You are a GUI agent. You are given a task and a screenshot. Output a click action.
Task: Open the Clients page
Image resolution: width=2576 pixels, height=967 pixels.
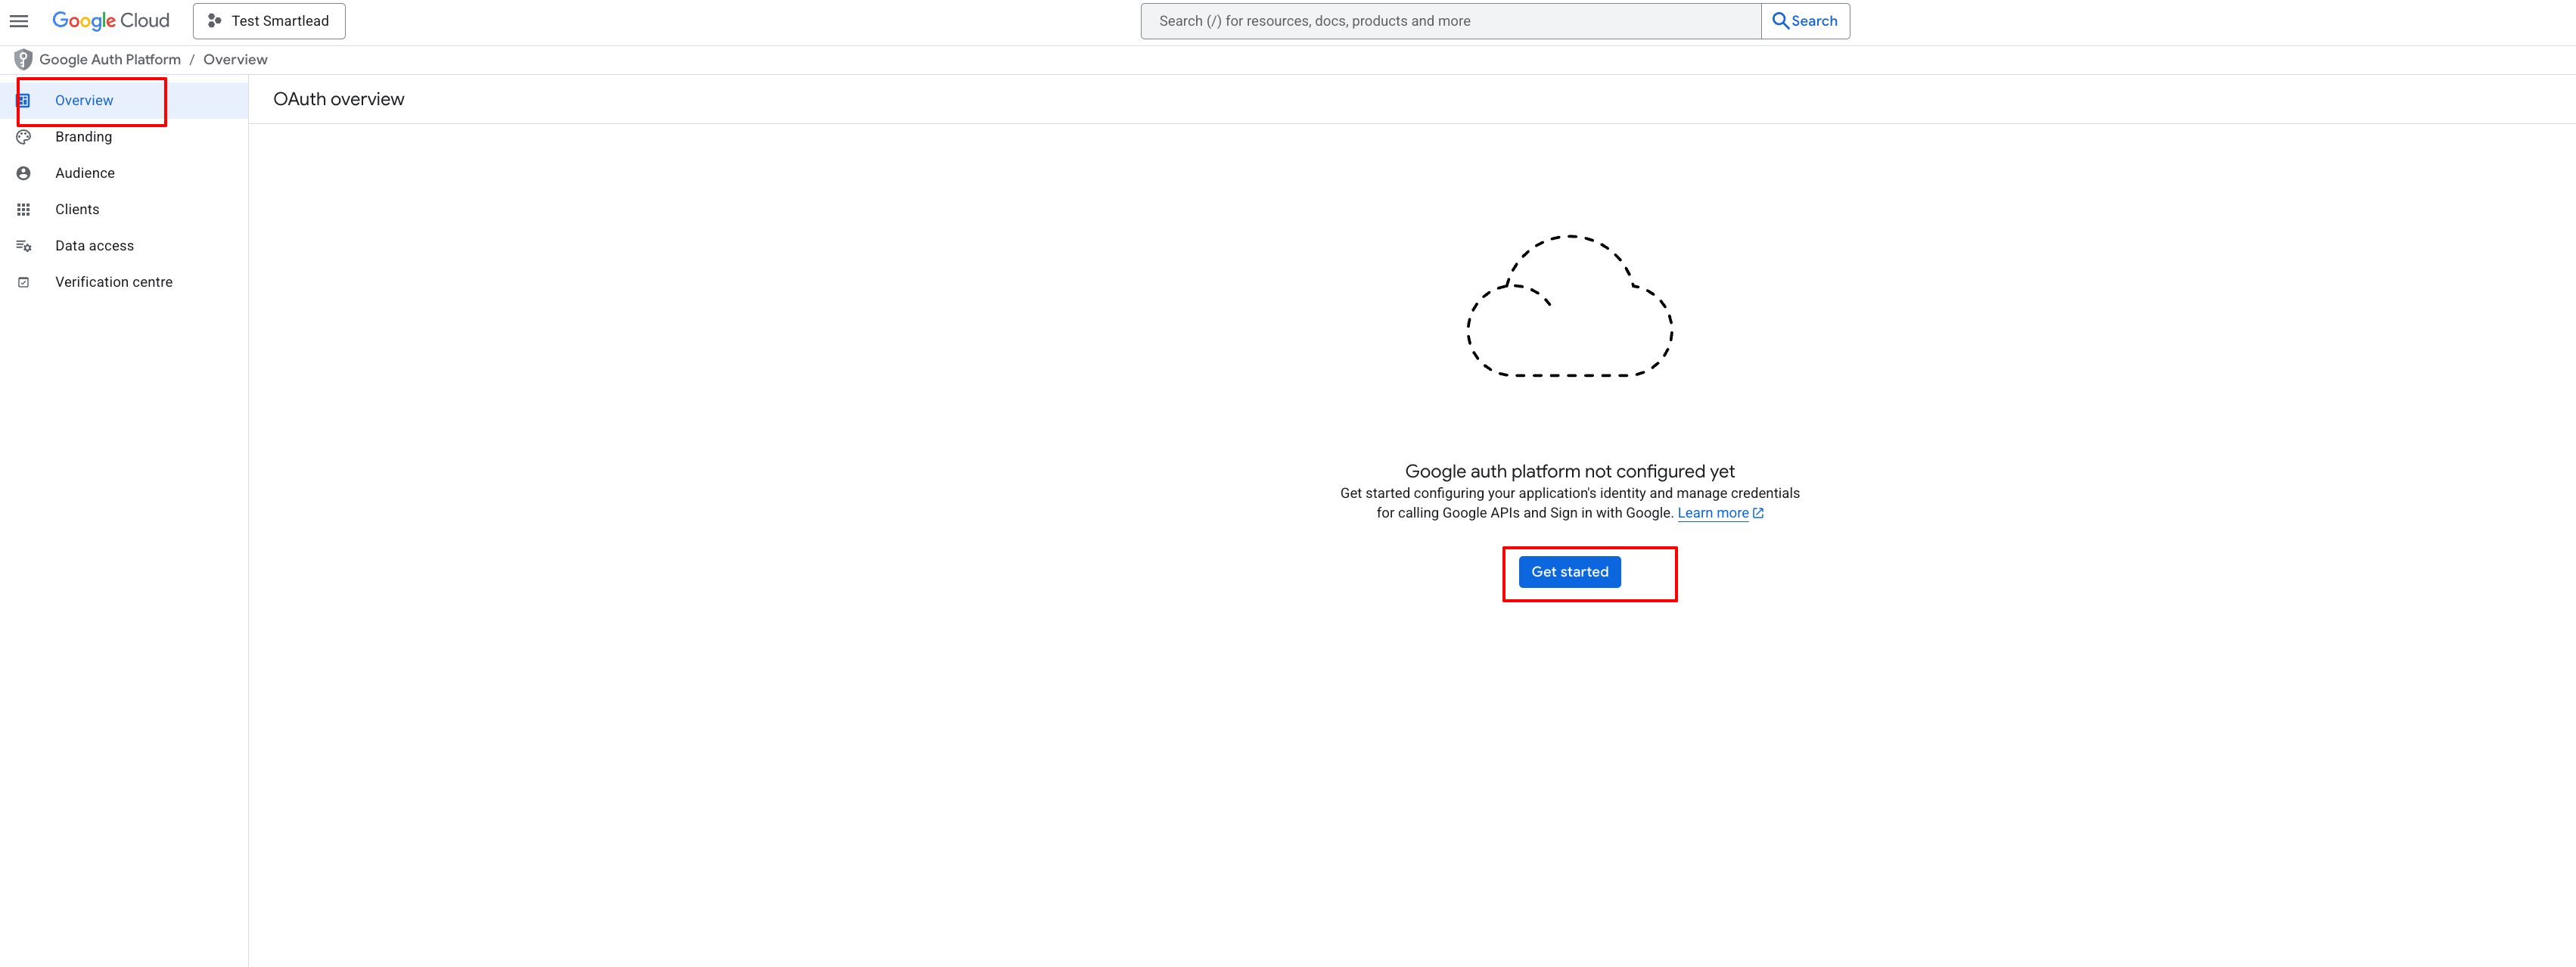124,210
